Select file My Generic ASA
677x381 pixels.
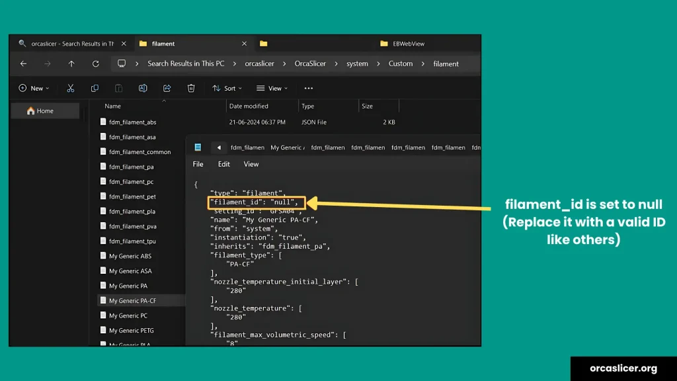click(x=130, y=271)
